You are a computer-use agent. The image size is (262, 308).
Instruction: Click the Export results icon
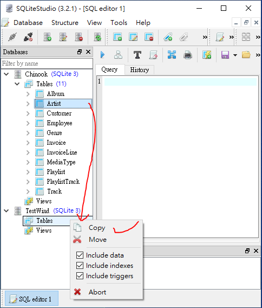click(172, 55)
